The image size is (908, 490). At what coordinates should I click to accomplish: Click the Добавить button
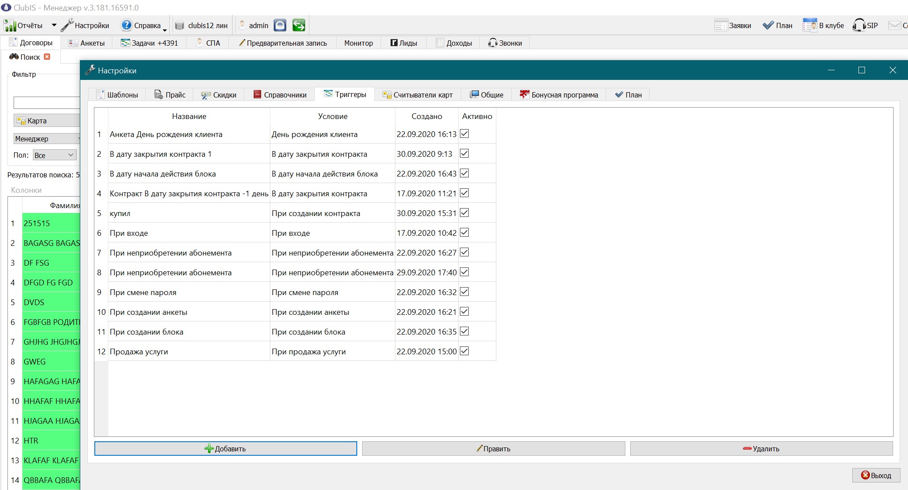pyautogui.click(x=226, y=448)
